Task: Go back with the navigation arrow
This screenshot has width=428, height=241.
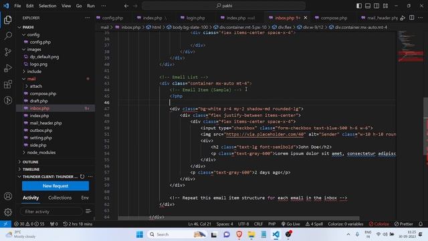Action: [x=126, y=6]
